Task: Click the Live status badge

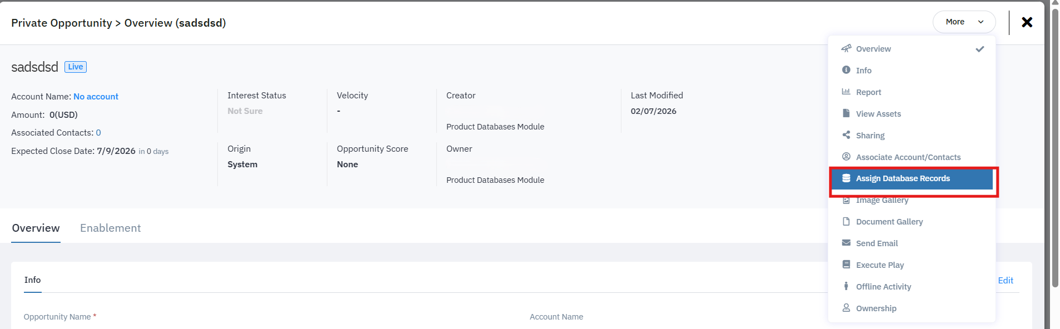Action: (x=76, y=67)
